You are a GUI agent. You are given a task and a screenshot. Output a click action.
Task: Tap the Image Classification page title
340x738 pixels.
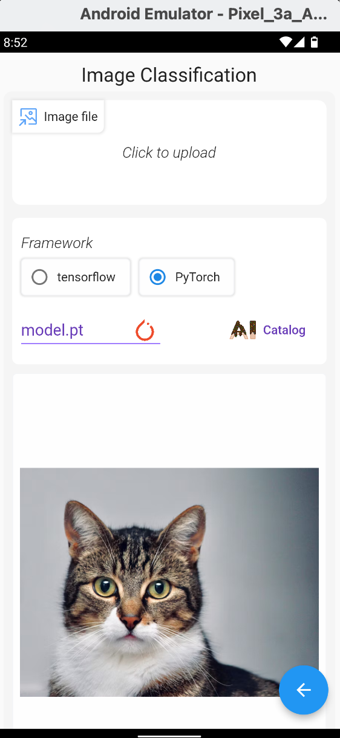point(169,75)
